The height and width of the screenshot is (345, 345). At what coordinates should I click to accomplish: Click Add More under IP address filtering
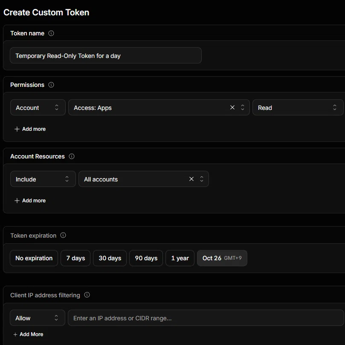[28, 334]
